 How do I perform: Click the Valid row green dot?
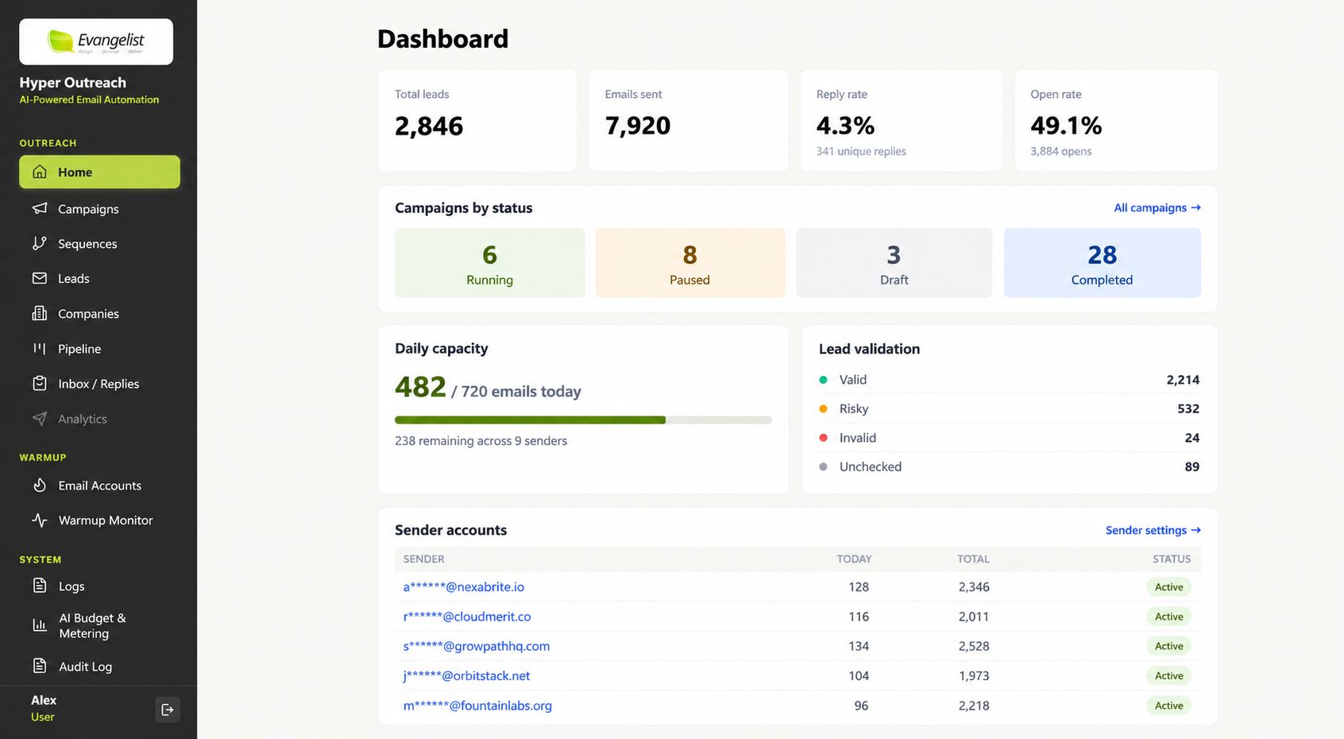click(823, 380)
